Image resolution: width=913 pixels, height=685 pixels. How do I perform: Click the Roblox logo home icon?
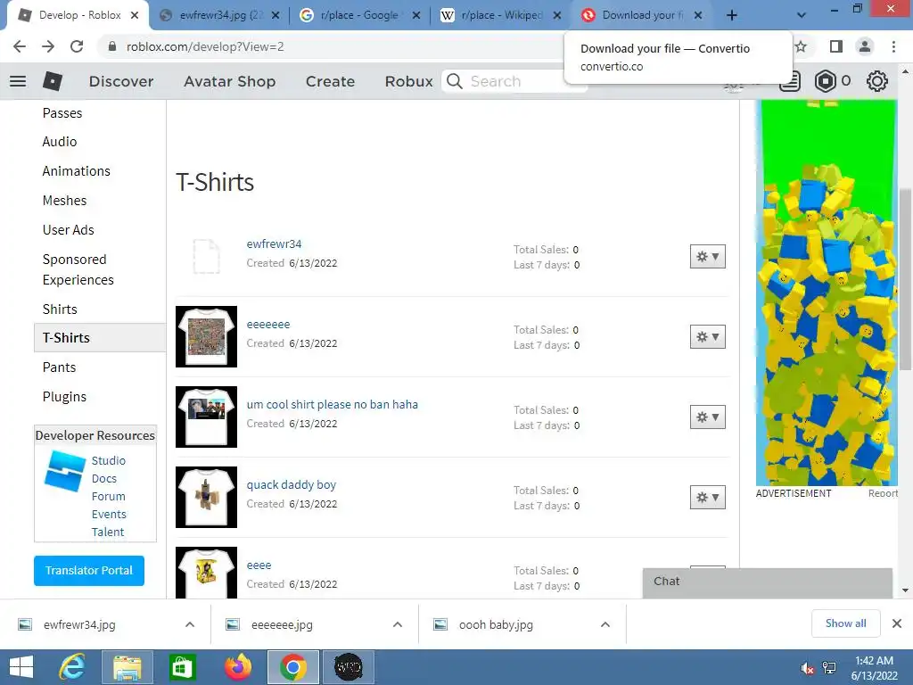53,81
